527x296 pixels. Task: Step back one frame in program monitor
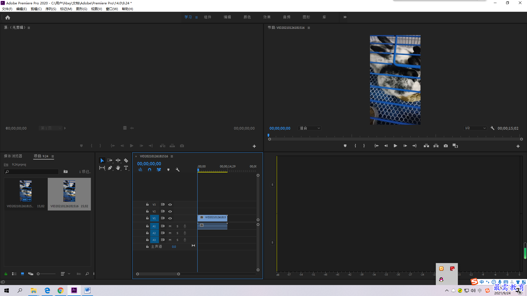pos(386,146)
